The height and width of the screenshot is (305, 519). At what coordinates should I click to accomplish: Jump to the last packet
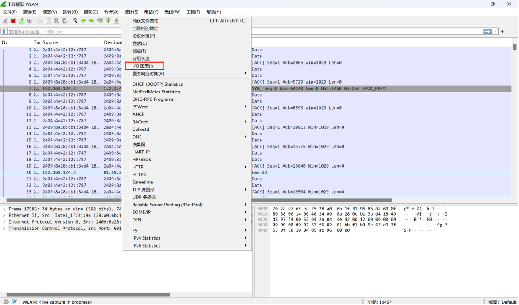pos(117,21)
